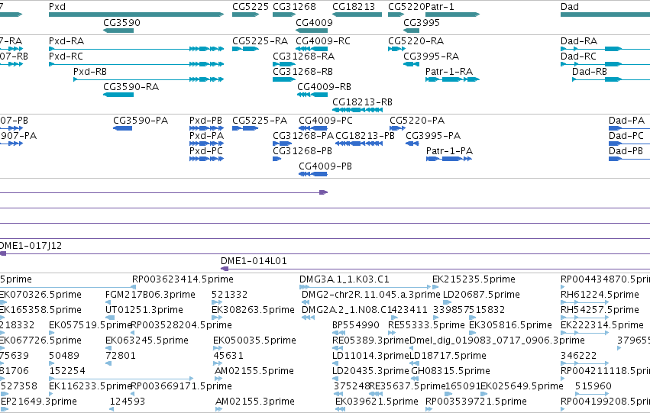650x413 pixels.
Task: Click the CG31268-PA protein label
Action: (x=303, y=136)
